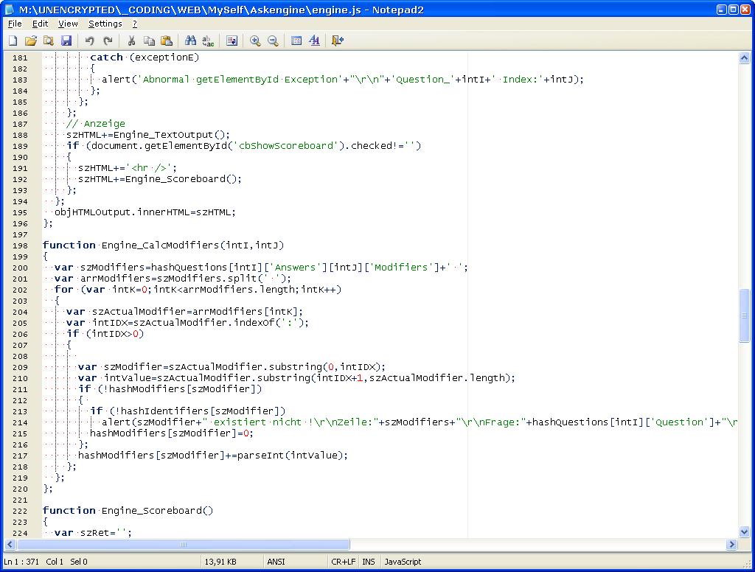Click 'szHTML+=Engine_TextOutput();' line

tap(148, 135)
